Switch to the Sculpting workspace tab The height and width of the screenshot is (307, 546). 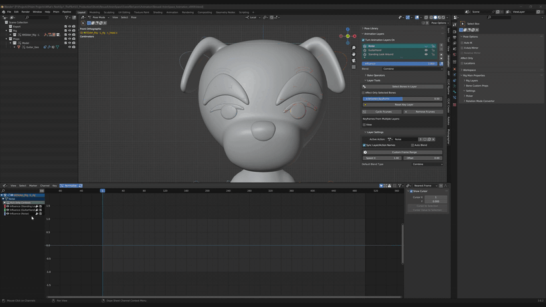click(x=109, y=12)
